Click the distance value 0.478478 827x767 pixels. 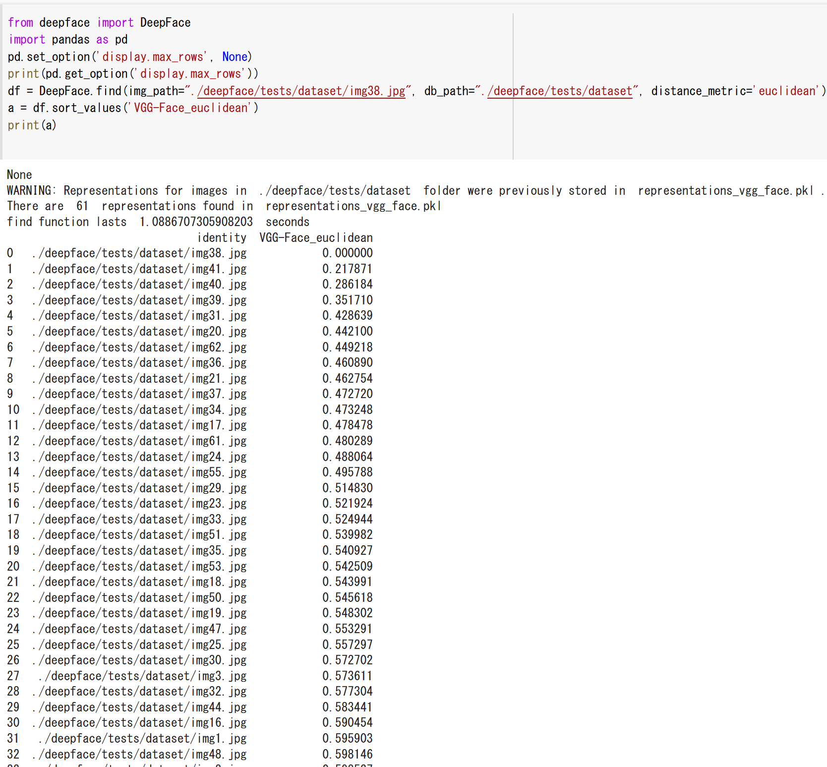[x=348, y=425]
